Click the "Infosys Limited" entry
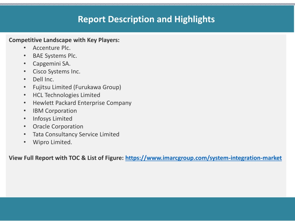The height and width of the screenshot is (221, 295). coord(53,119)
